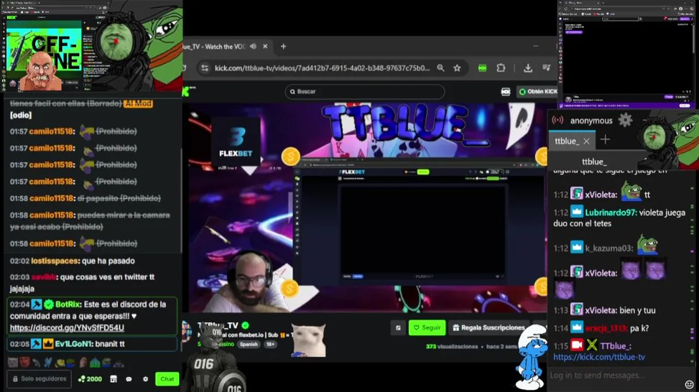The image size is (699, 392).
Task: Click xVioleta's 'bien y tuu' message username
Action: (601, 310)
